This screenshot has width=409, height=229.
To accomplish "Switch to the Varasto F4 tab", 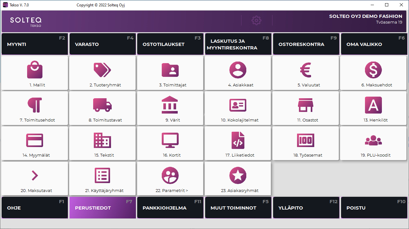I will pos(102,44).
